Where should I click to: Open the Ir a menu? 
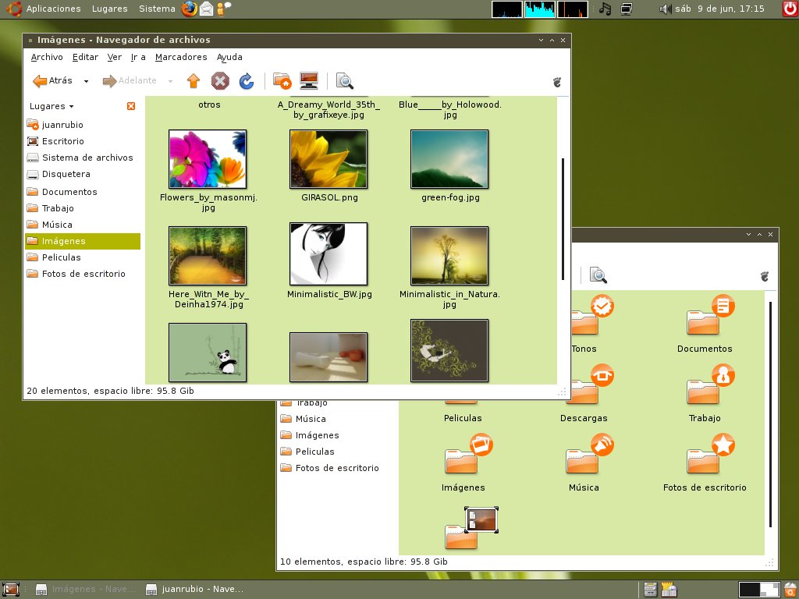point(138,57)
